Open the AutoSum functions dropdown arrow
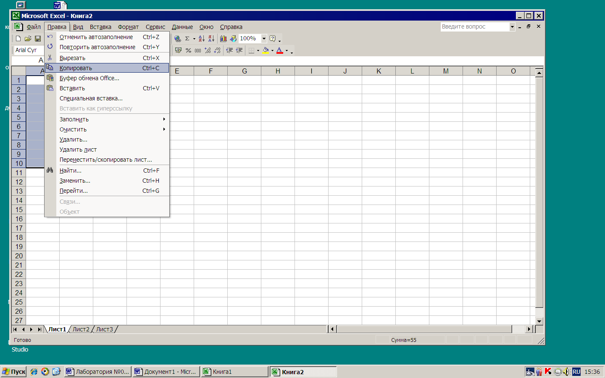This screenshot has height=378, width=605. (x=194, y=39)
